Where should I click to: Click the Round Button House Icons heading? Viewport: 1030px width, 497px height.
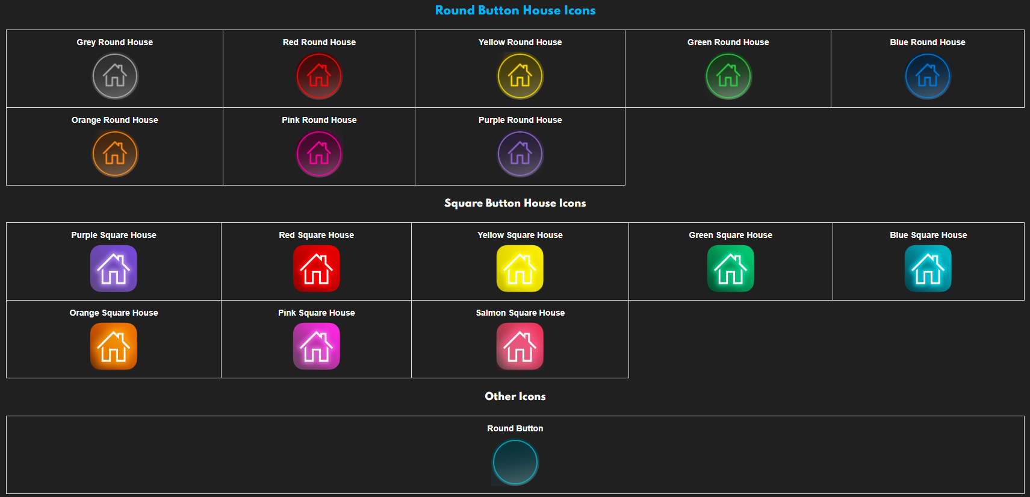coord(515,10)
